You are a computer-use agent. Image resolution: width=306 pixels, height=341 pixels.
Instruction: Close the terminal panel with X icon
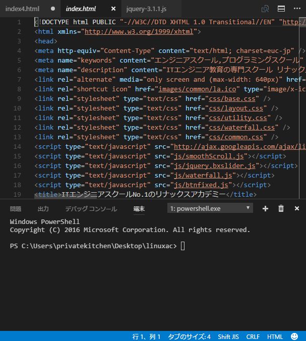(x=297, y=208)
